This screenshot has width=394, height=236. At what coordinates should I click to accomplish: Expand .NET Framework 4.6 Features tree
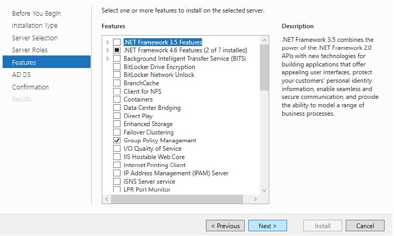pos(108,50)
